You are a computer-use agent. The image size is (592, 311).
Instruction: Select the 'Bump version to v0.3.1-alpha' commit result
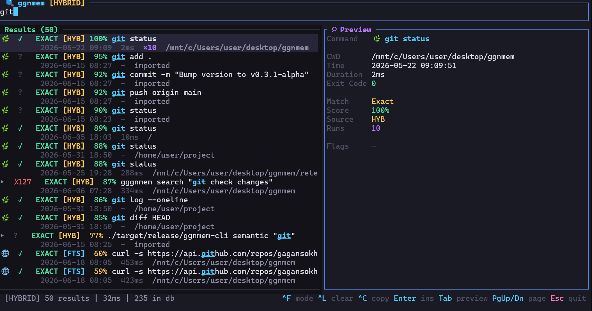[x=159, y=79]
